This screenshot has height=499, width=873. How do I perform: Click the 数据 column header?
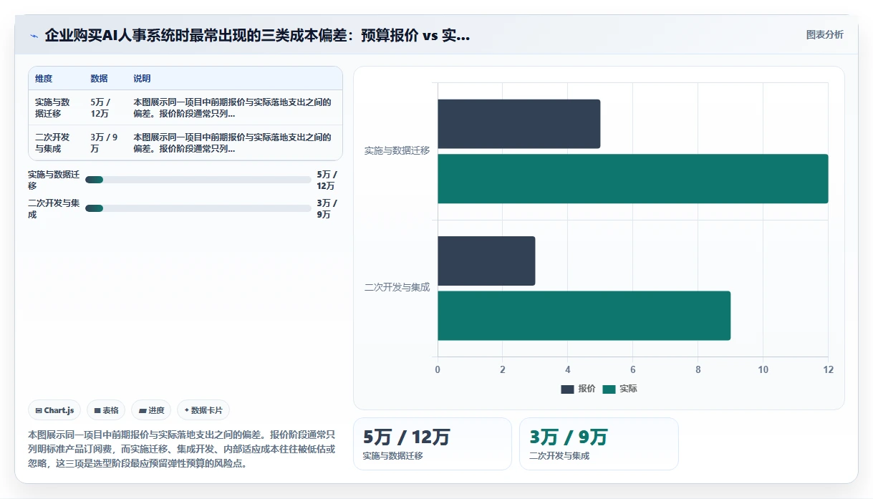99,79
